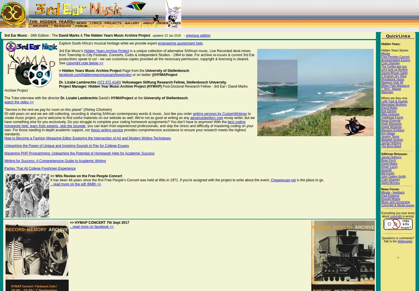
Task: Follow the 'previous edition' link
Action: click(198, 36)
